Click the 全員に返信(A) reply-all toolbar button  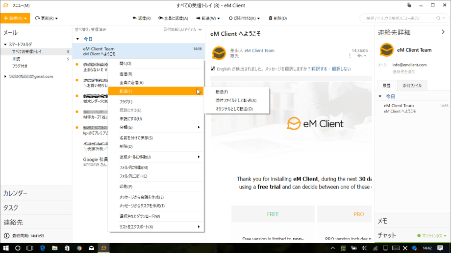173,18
